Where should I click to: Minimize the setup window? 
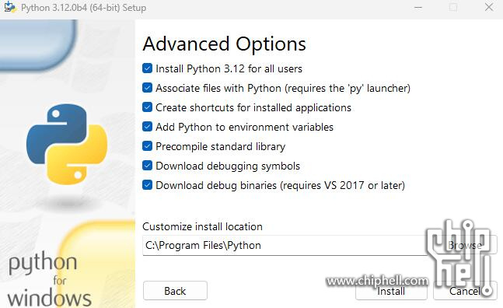click(x=418, y=7)
